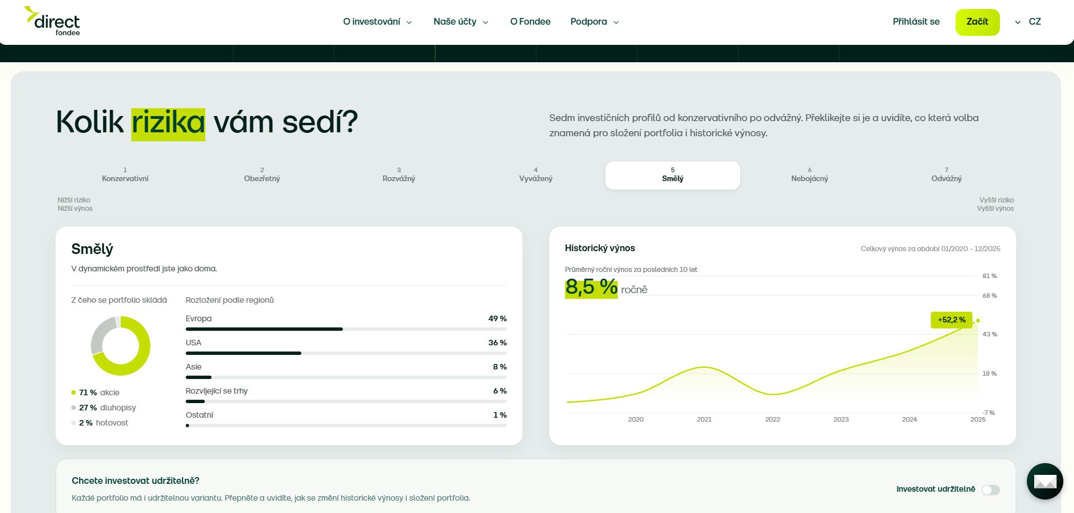
Task: Click the 8,5 % ročně value
Action: [606, 288]
